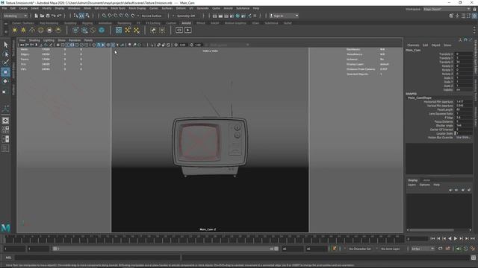This screenshot has width=478, height=268.
Task: Open the Channels menu in Channel Box
Action: [x=413, y=45]
